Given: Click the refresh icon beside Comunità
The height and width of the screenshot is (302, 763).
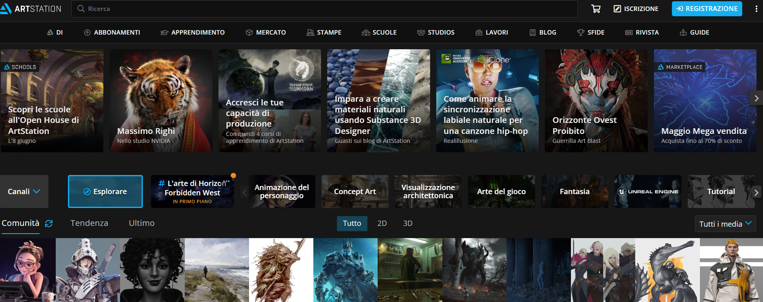Looking at the screenshot, I should (x=49, y=223).
